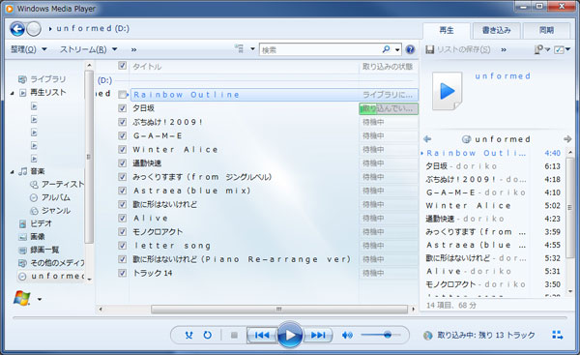Open the search box dropdown arrow

[397, 49]
